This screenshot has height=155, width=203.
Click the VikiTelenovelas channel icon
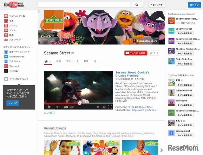click(x=6, y=57)
